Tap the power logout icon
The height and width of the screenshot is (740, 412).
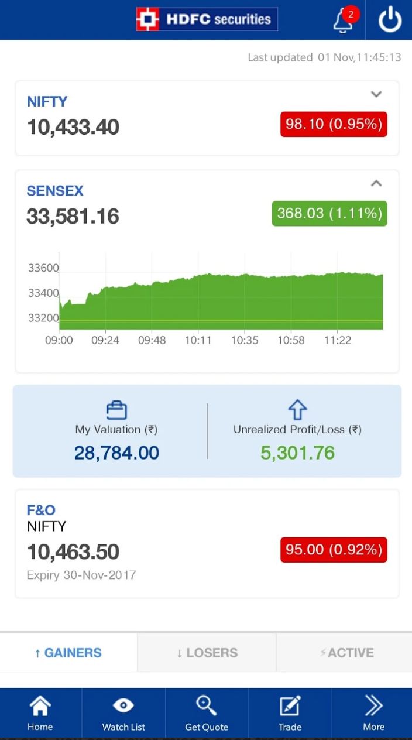tap(390, 20)
